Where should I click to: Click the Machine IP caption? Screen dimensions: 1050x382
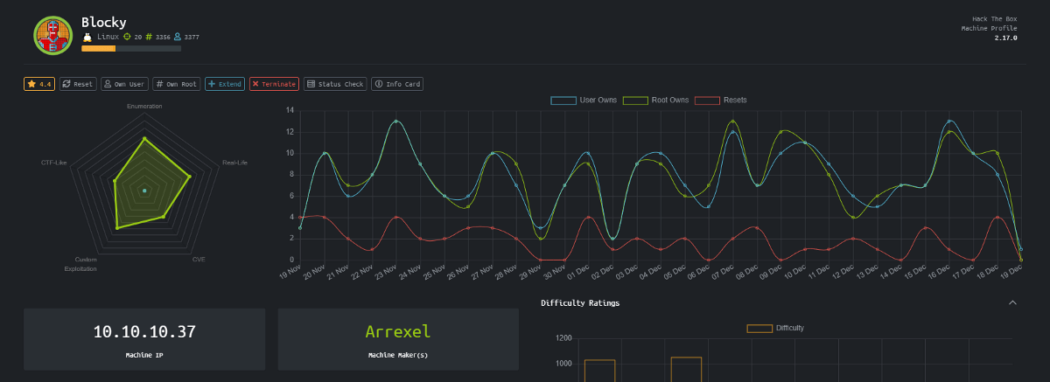pyautogui.click(x=144, y=356)
